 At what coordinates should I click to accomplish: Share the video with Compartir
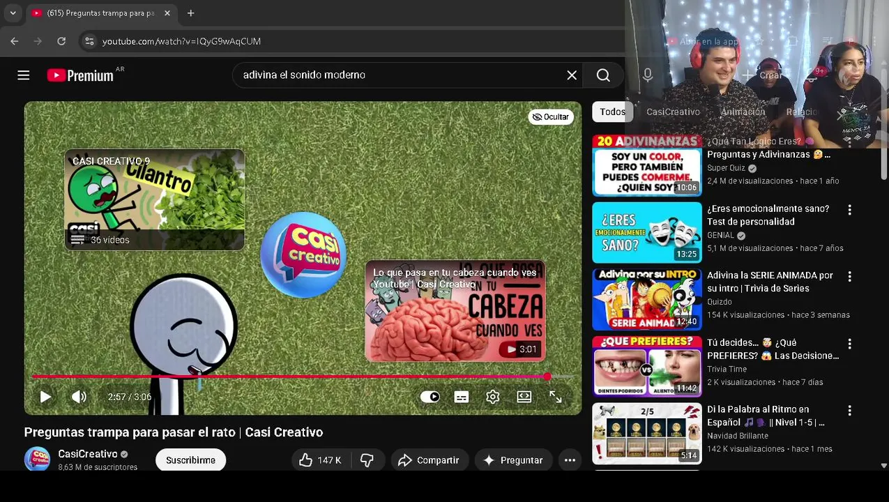click(x=428, y=460)
